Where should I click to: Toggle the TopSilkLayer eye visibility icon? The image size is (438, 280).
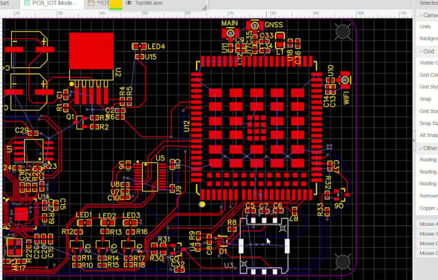[x=129, y=3]
